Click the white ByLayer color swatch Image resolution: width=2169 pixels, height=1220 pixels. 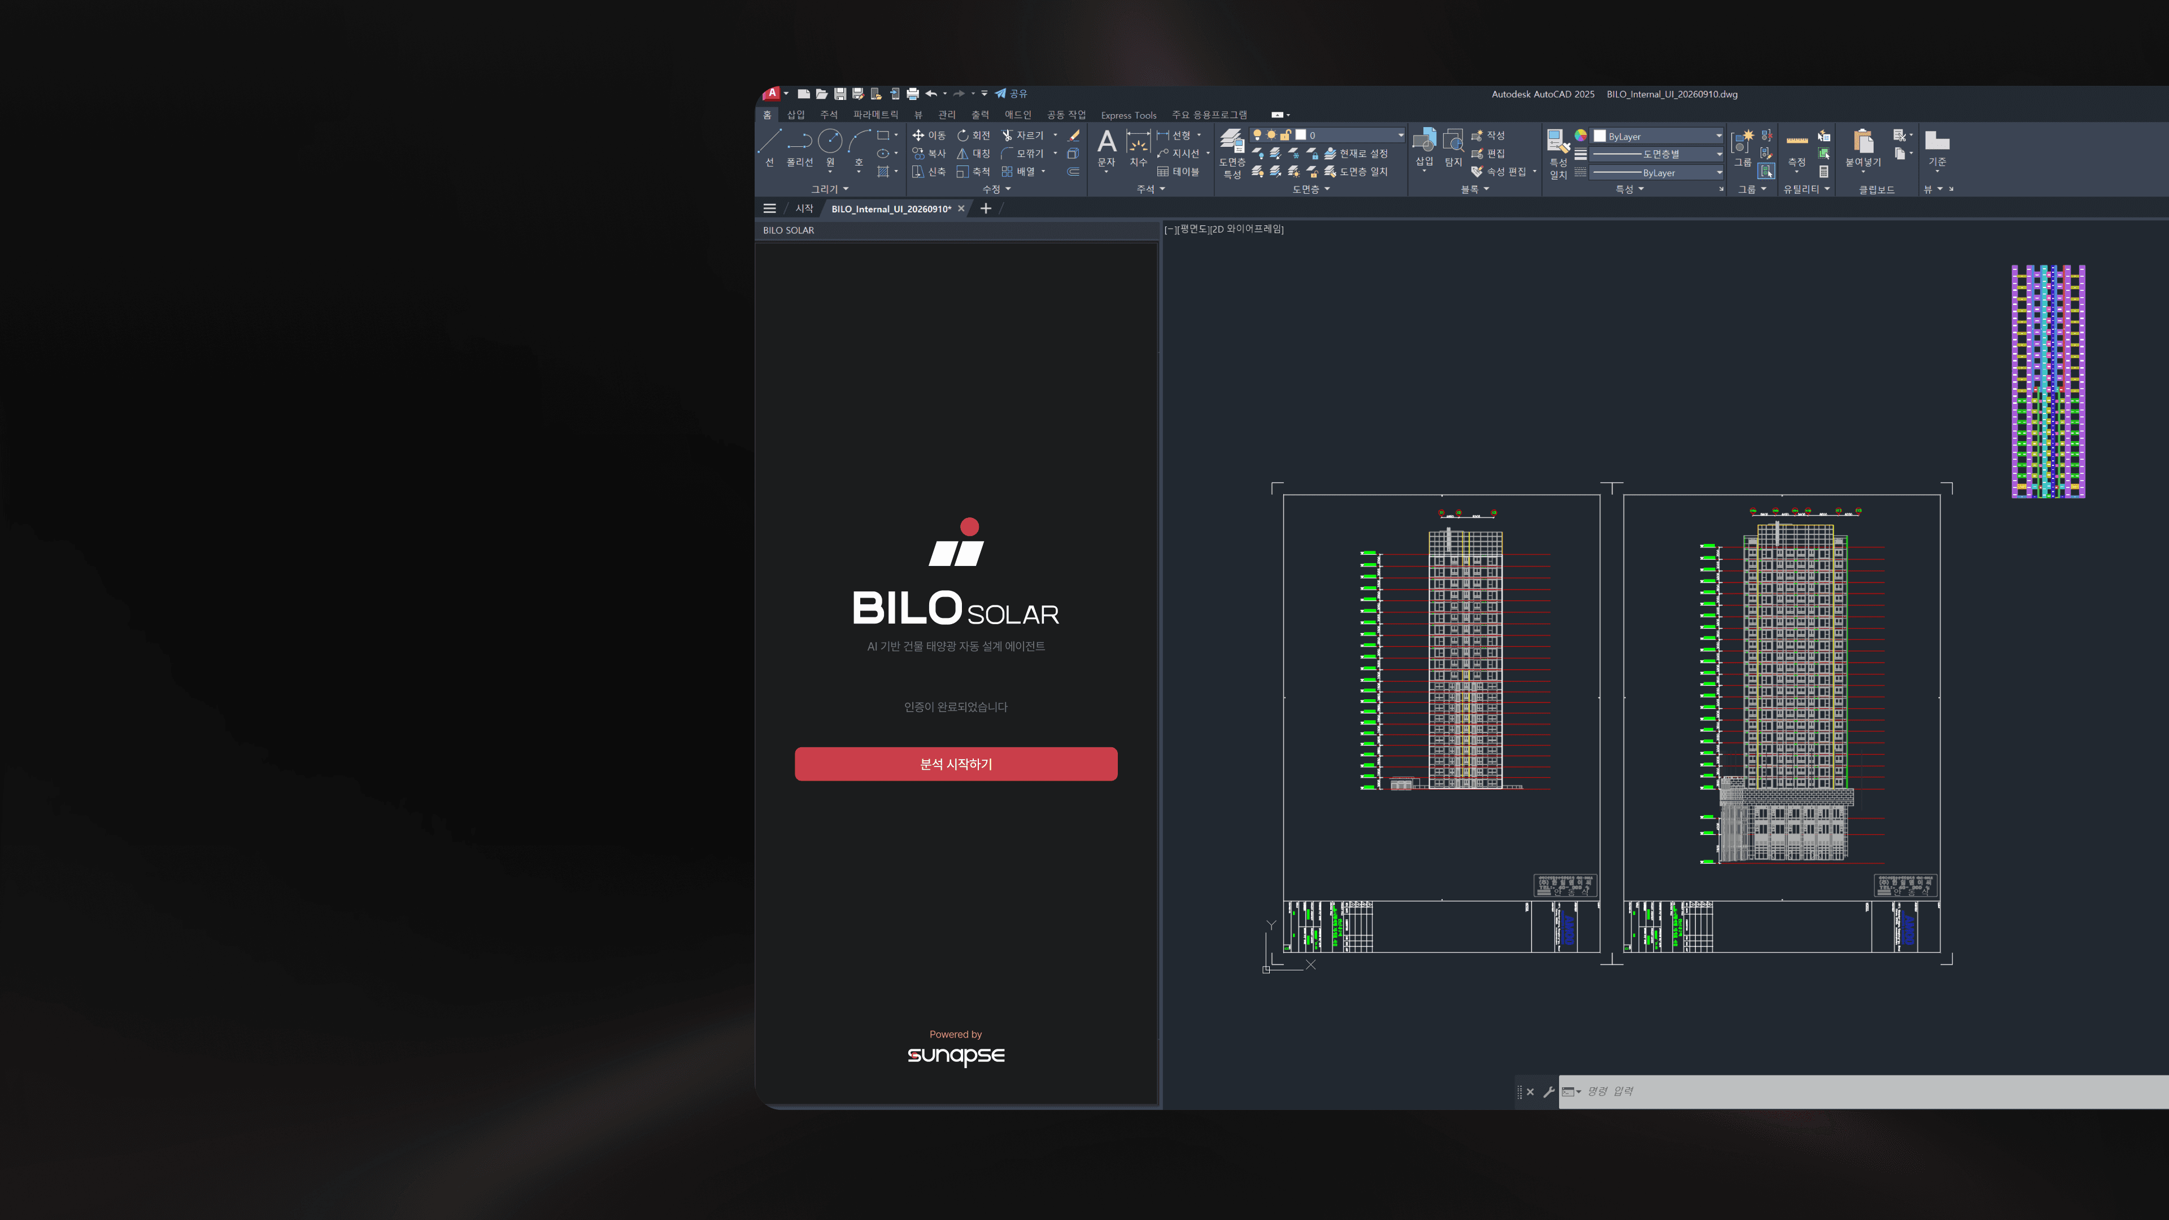pos(1599,136)
